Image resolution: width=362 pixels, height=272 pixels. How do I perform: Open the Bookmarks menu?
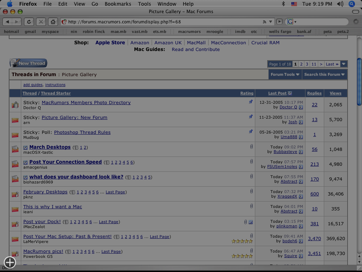tap(118, 4)
